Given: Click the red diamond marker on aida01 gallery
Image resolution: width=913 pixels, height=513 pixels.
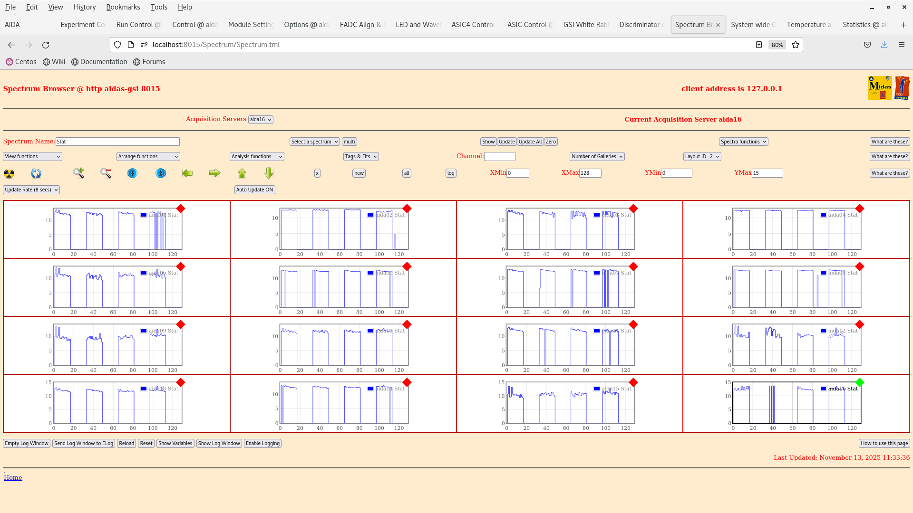Looking at the screenshot, I should (181, 208).
